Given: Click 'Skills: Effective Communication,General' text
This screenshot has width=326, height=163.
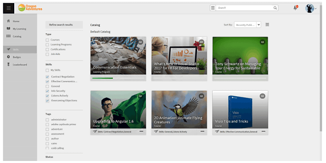Looking at the screenshot, I should [238, 132].
